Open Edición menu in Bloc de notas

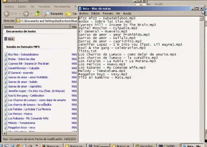[x=96, y=13]
